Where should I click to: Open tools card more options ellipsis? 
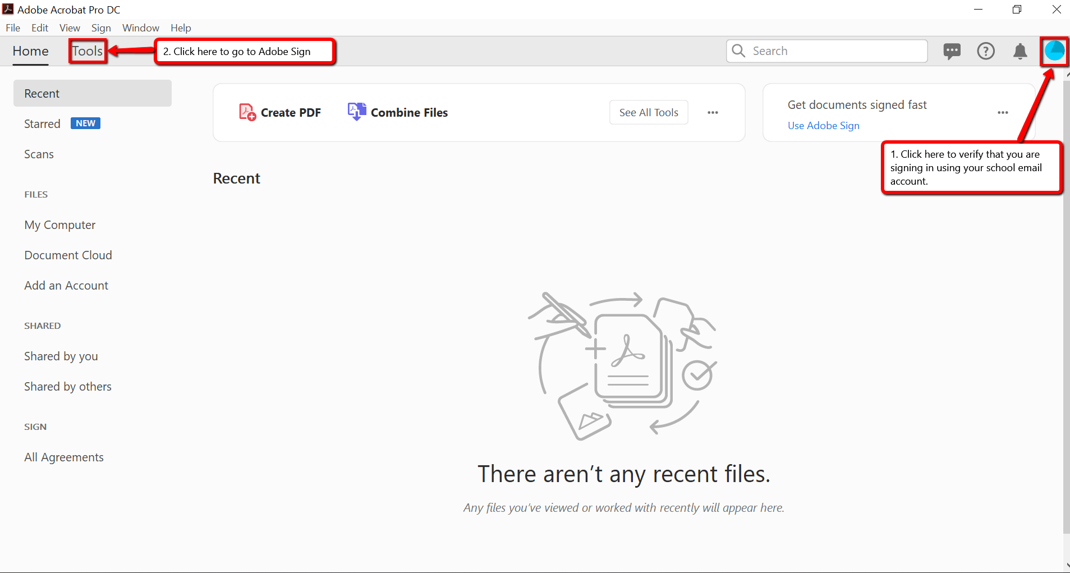(x=713, y=113)
